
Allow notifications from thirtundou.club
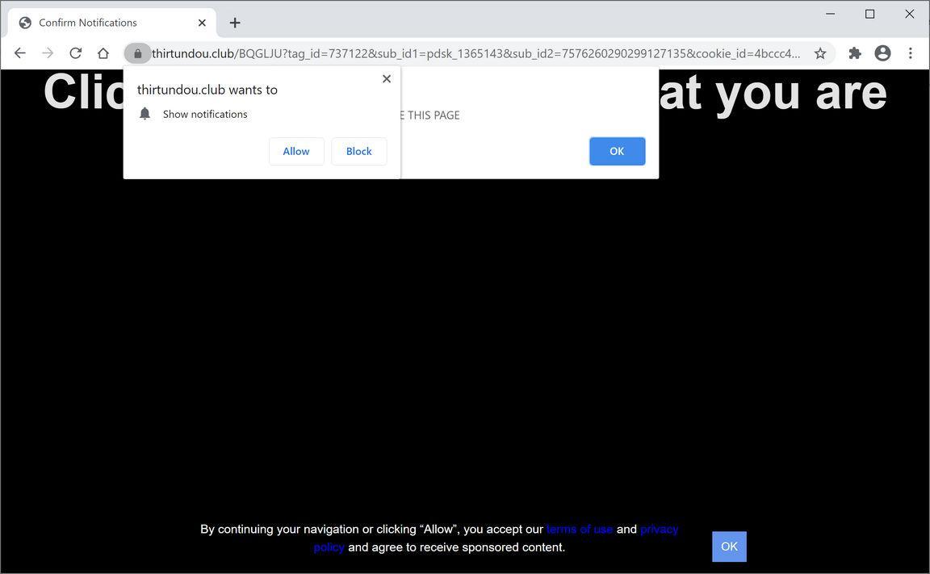point(296,151)
